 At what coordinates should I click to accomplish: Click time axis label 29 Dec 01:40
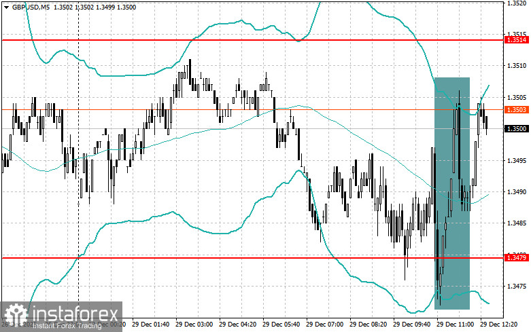151,325
